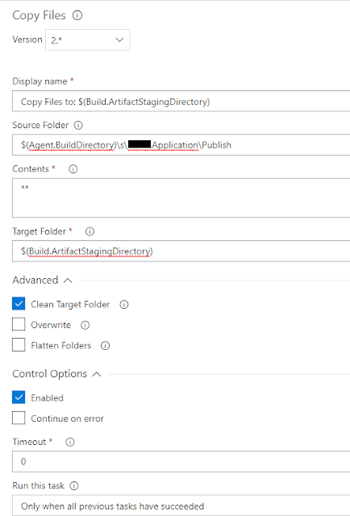Image resolution: width=350 pixels, height=516 pixels.
Task: Click the info icon beside Copy Files title
Action: tap(77, 15)
